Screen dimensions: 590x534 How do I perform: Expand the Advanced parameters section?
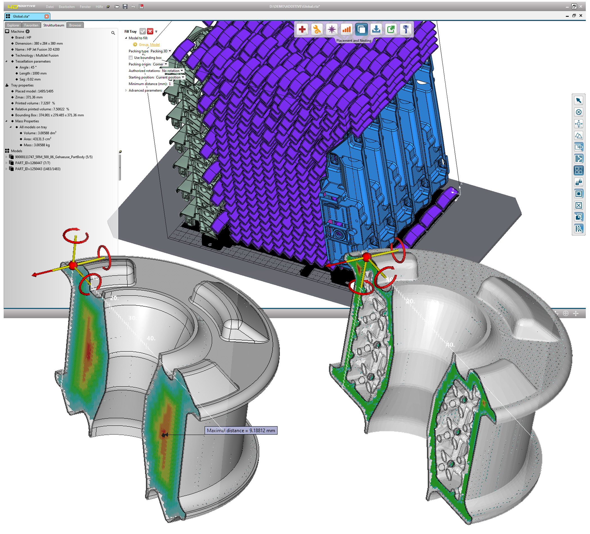coord(126,90)
